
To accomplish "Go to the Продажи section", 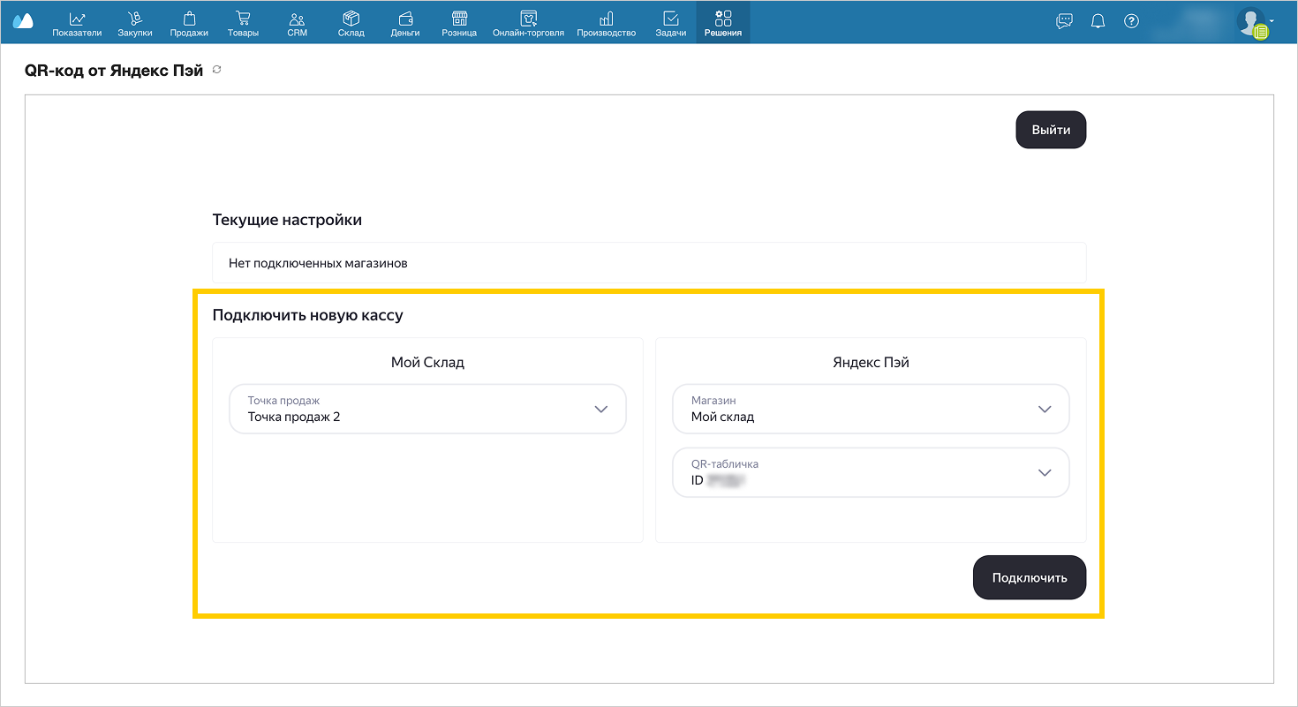I will pos(189,24).
